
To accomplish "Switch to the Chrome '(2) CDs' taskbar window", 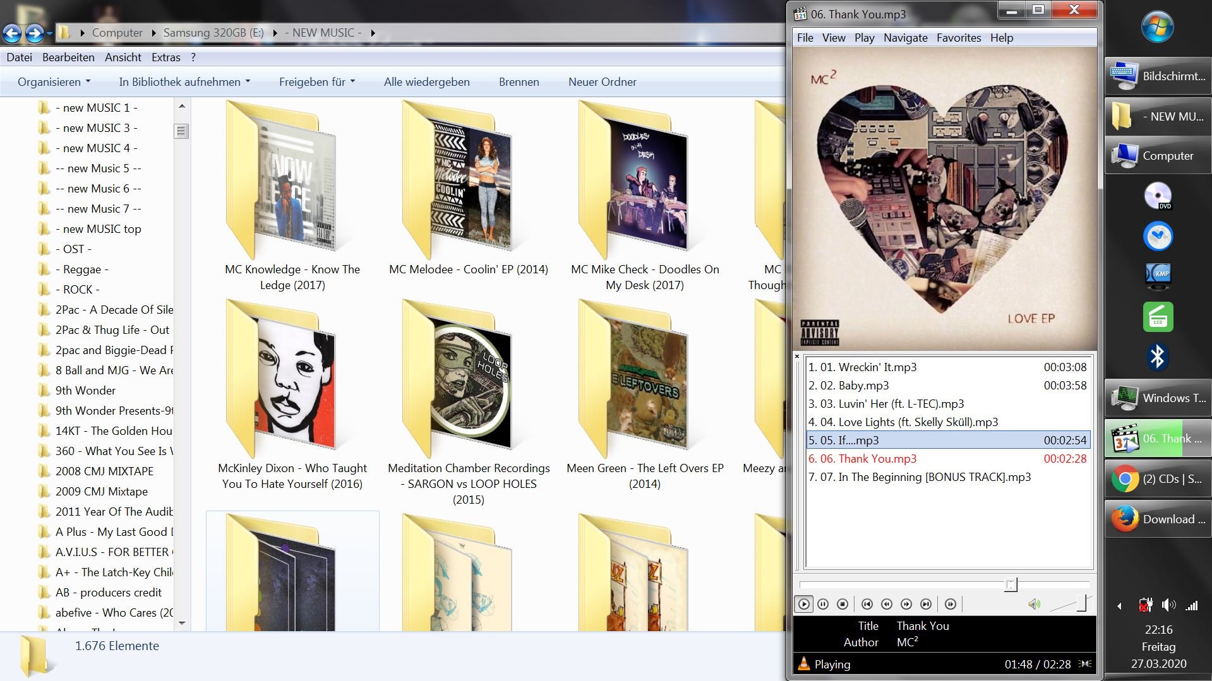I will tap(1158, 479).
